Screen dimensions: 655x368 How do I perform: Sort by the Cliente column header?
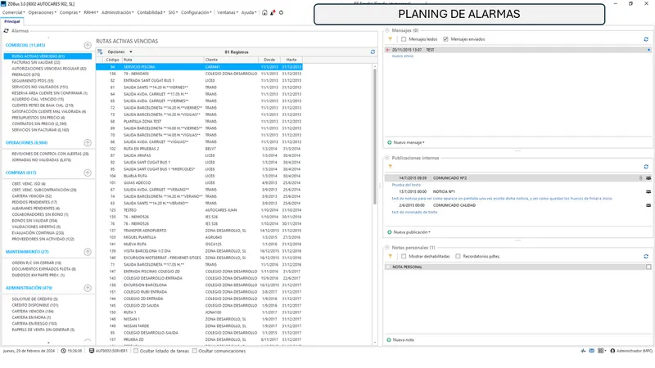point(231,60)
